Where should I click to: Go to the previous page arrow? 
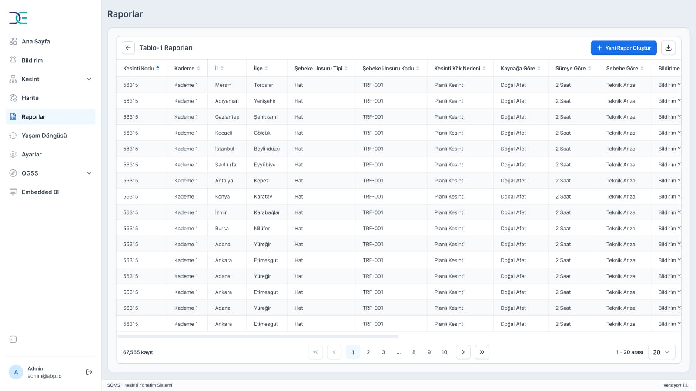click(334, 352)
